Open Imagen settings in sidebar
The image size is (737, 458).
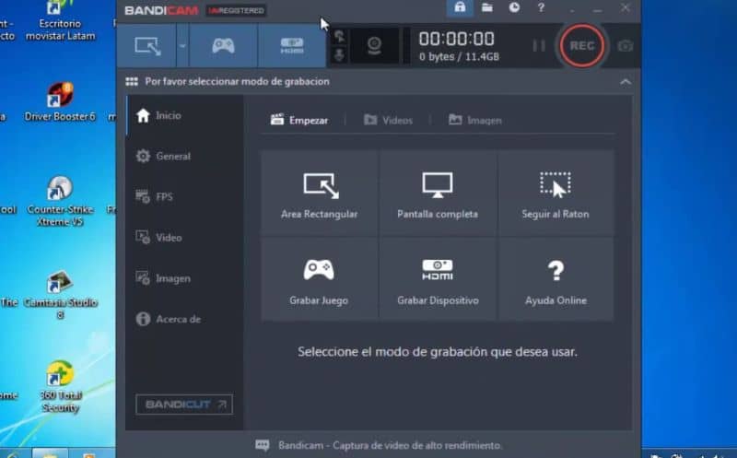(x=184, y=278)
